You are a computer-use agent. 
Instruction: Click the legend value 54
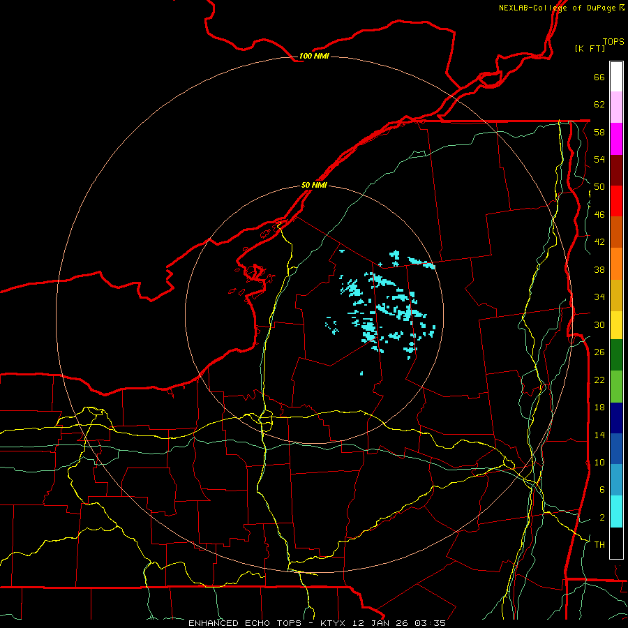coord(599,159)
